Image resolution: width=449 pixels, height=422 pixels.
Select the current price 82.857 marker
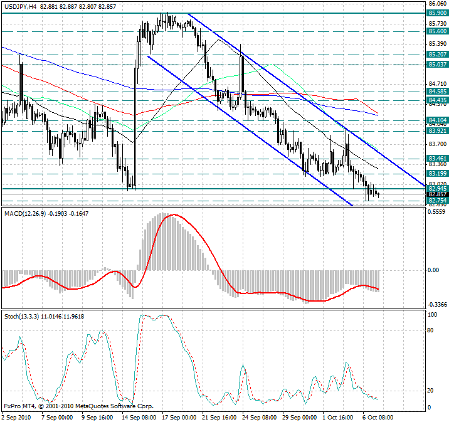tap(437, 194)
